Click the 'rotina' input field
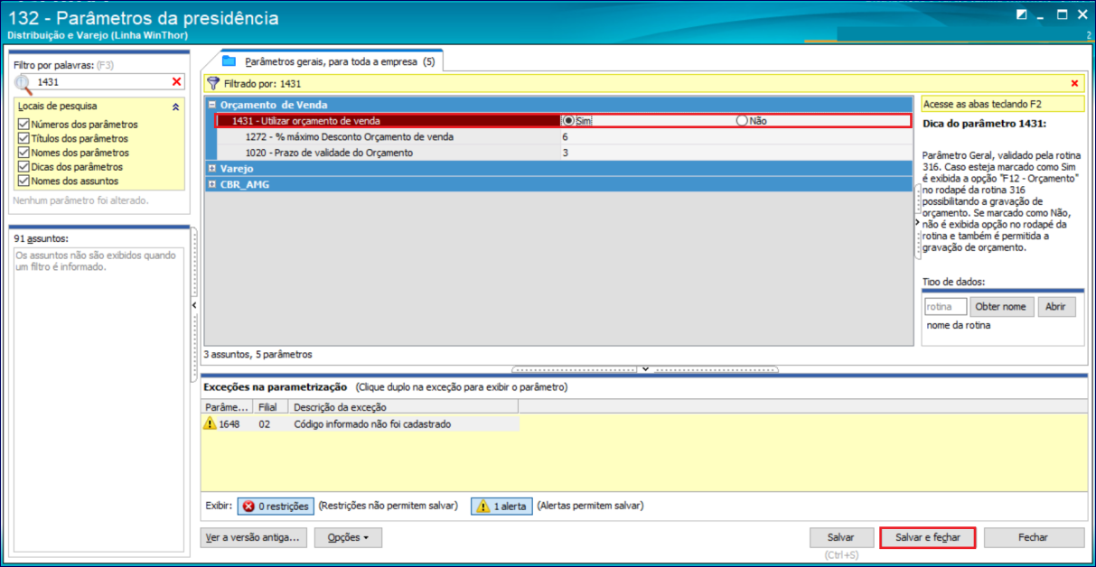 pos(945,307)
